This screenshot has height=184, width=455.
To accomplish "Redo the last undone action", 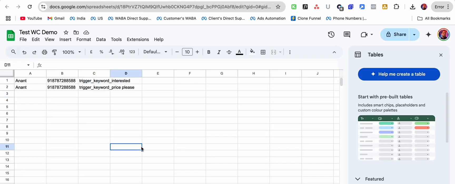I will (34, 52).
